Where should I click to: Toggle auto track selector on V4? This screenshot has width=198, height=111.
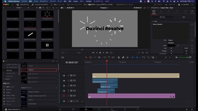click(71, 80)
